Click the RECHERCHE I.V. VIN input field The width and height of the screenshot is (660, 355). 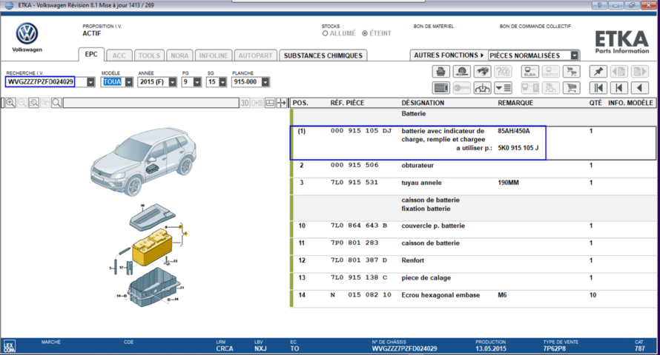click(x=41, y=82)
